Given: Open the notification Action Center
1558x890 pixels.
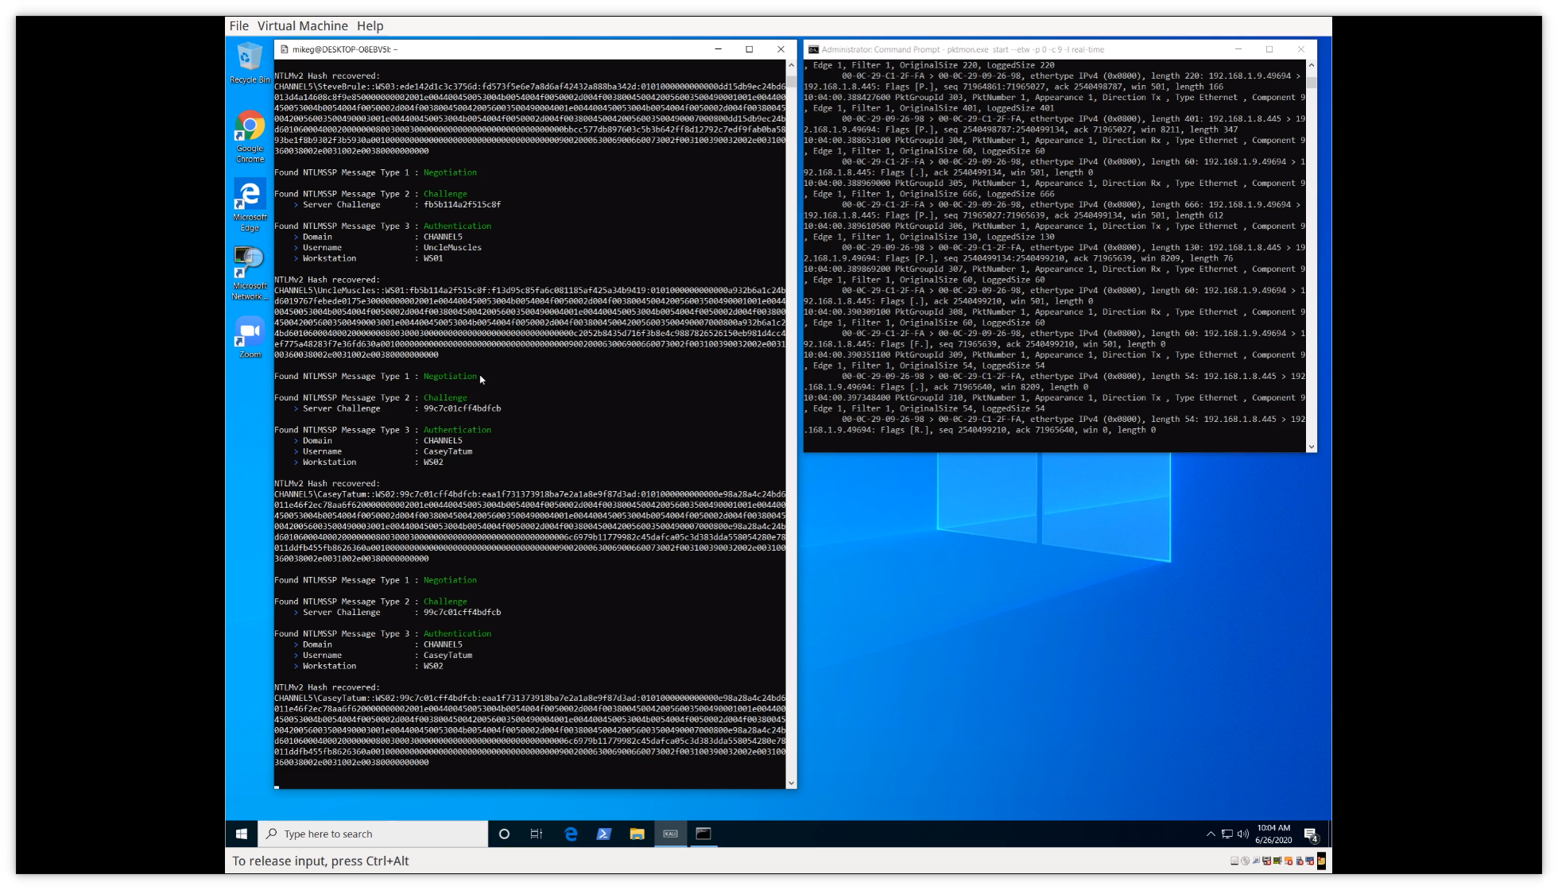Looking at the screenshot, I should pyautogui.click(x=1311, y=834).
